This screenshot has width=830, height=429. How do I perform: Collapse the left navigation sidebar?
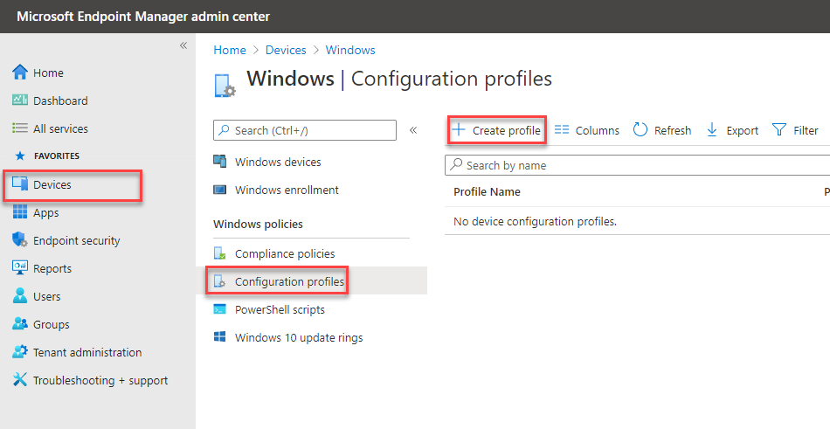click(x=183, y=45)
